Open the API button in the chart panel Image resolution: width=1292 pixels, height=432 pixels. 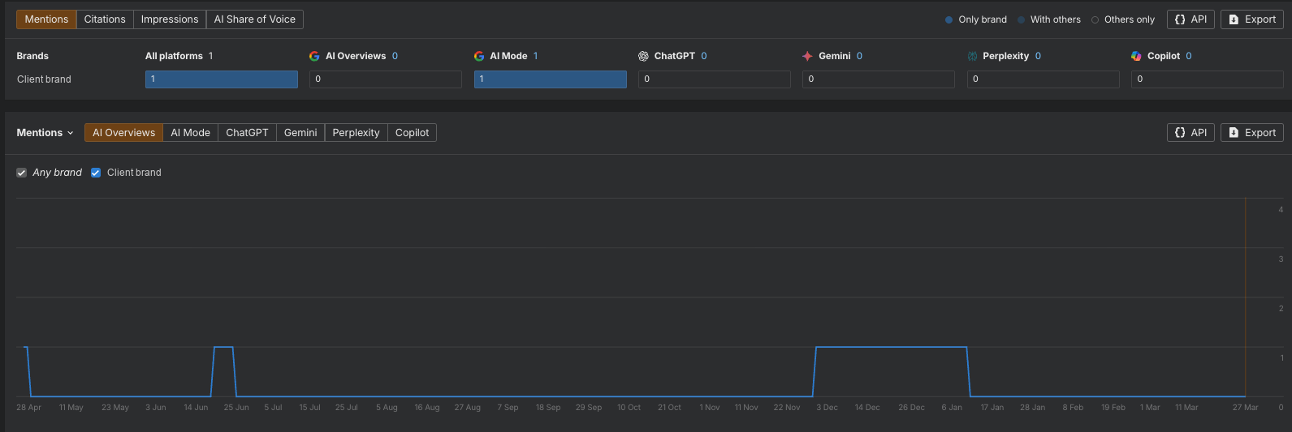click(1190, 132)
